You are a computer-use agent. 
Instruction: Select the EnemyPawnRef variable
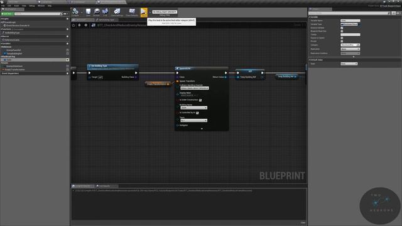[x=14, y=50]
